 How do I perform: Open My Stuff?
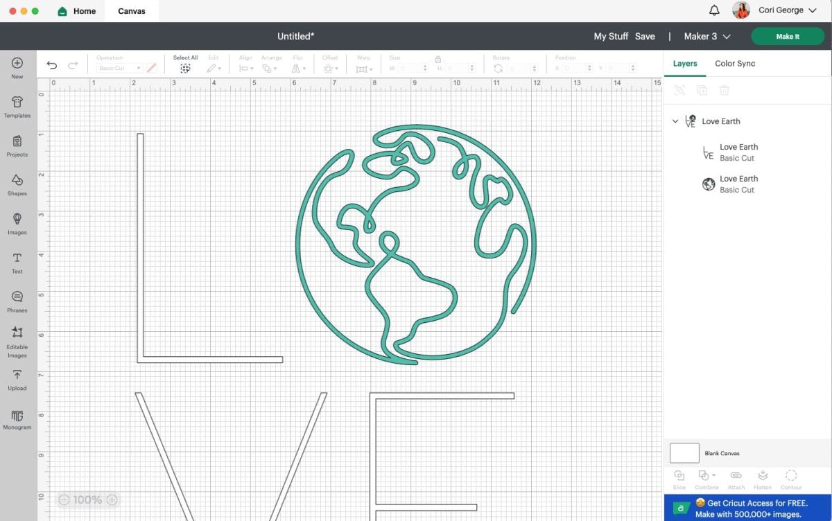(611, 37)
